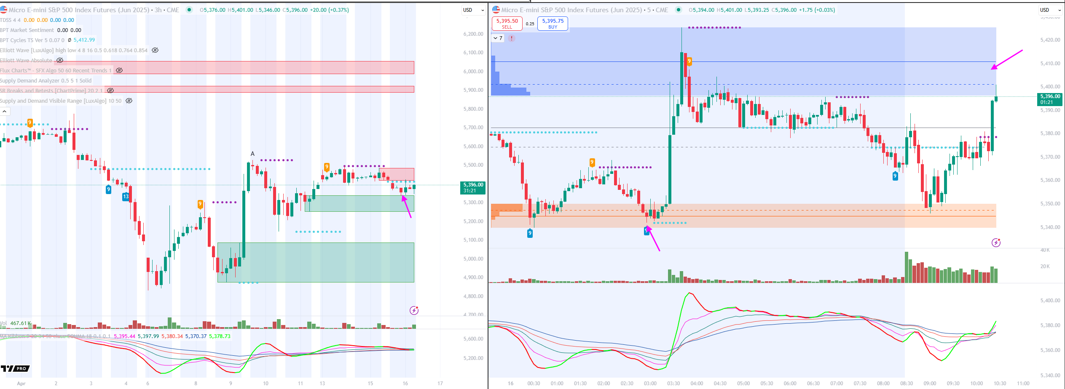The height and width of the screenshot is (389, 1065).
Task: Click the 5,410.00 price level on 5-minute chart scale
Action: coord(1050,64)
